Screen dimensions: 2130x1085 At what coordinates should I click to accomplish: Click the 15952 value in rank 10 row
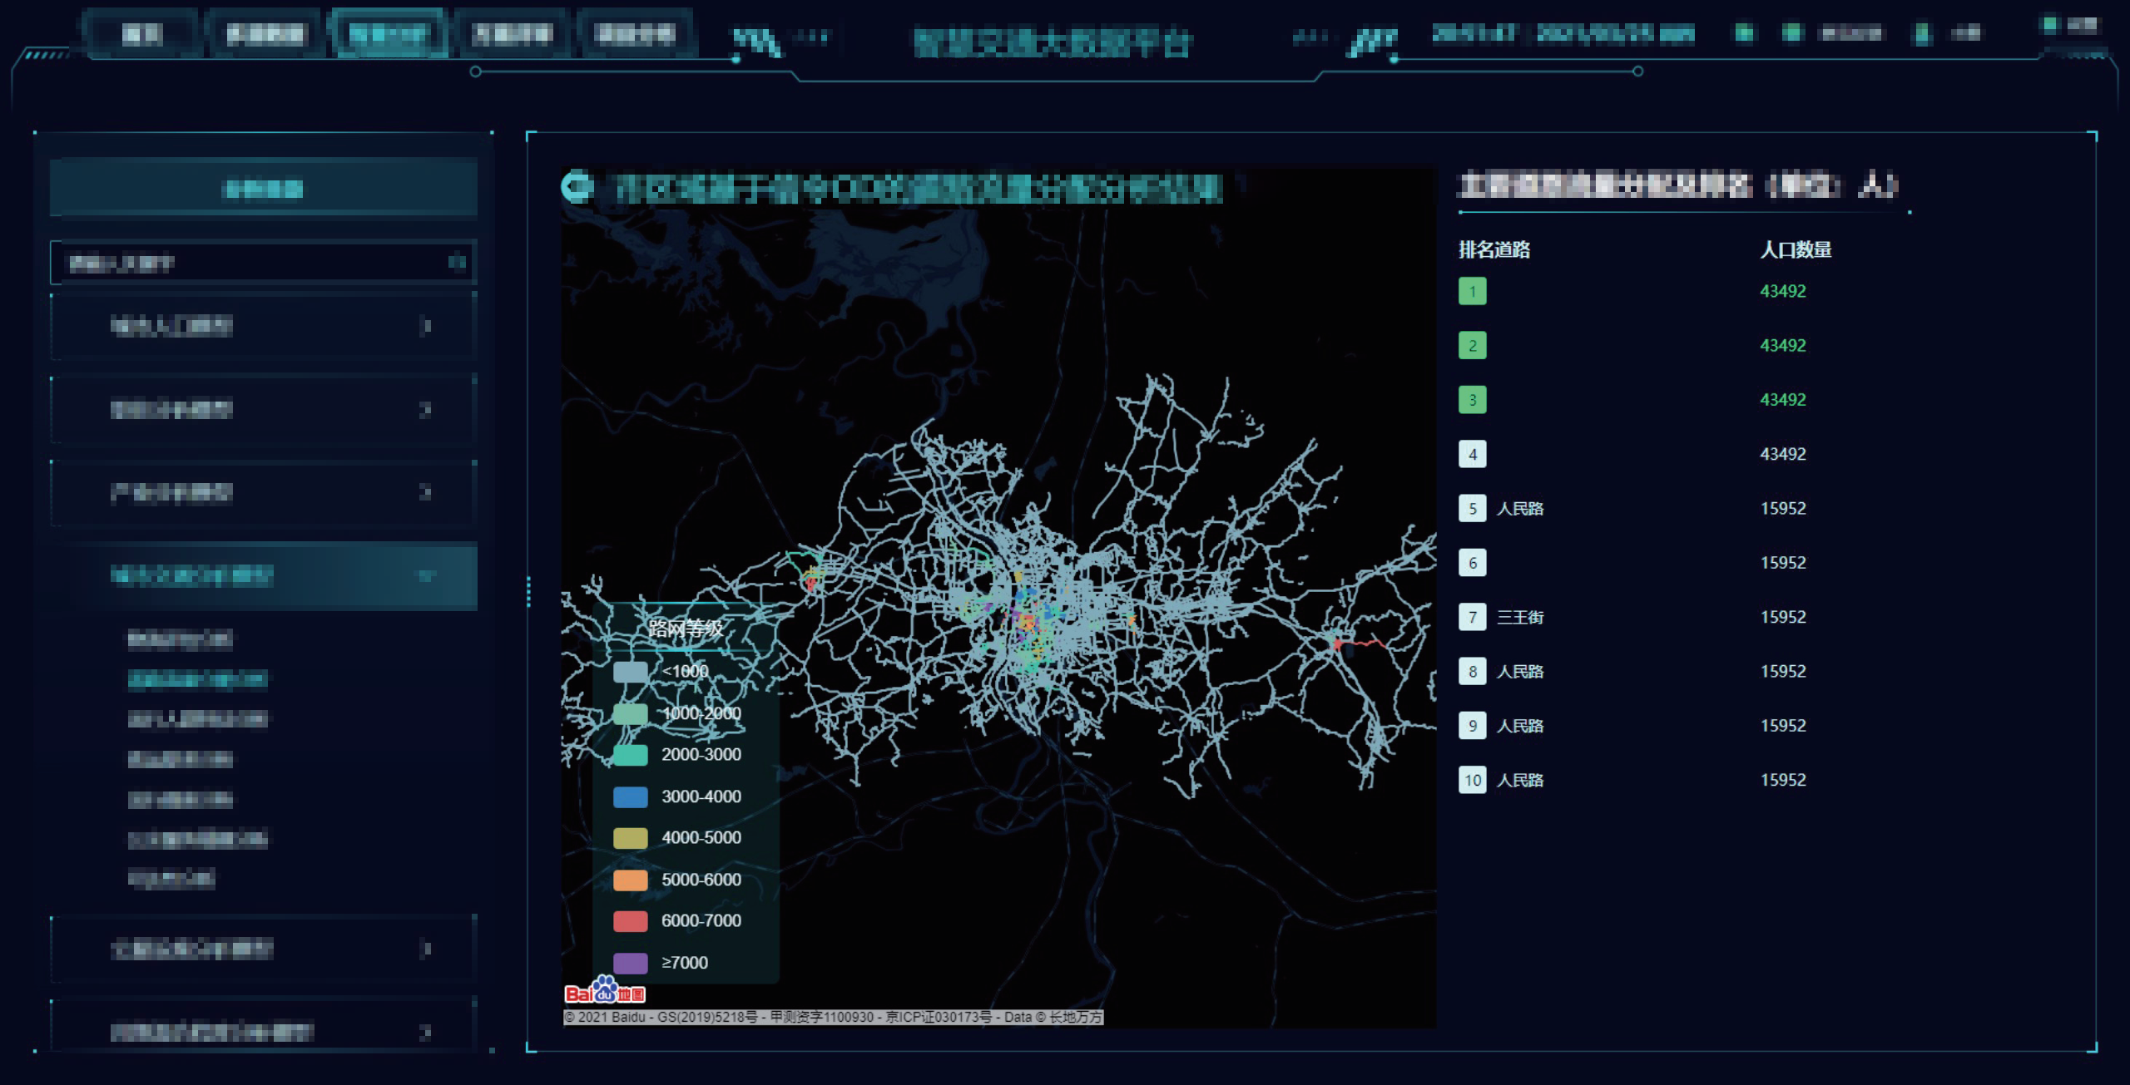(x=1783, y=780)
